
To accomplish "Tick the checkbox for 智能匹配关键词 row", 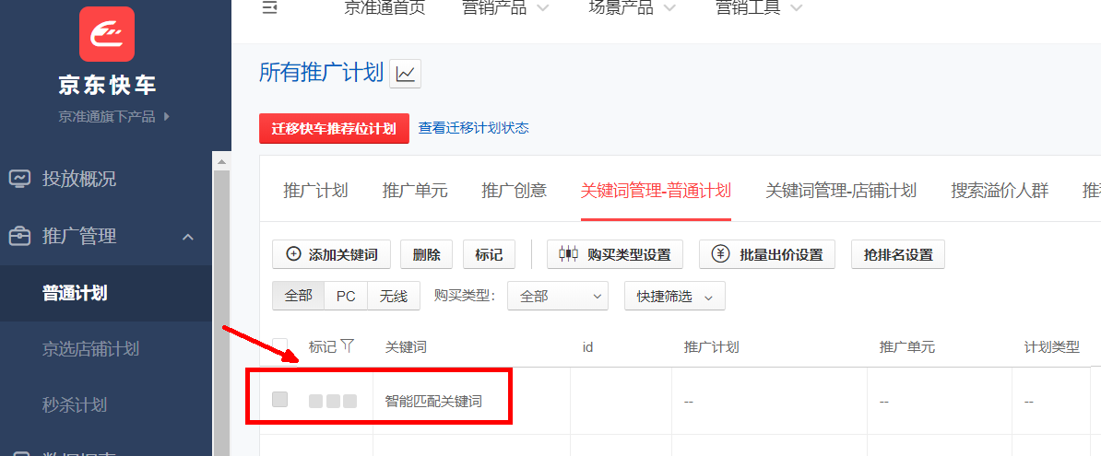I will [x=280, y=399].
